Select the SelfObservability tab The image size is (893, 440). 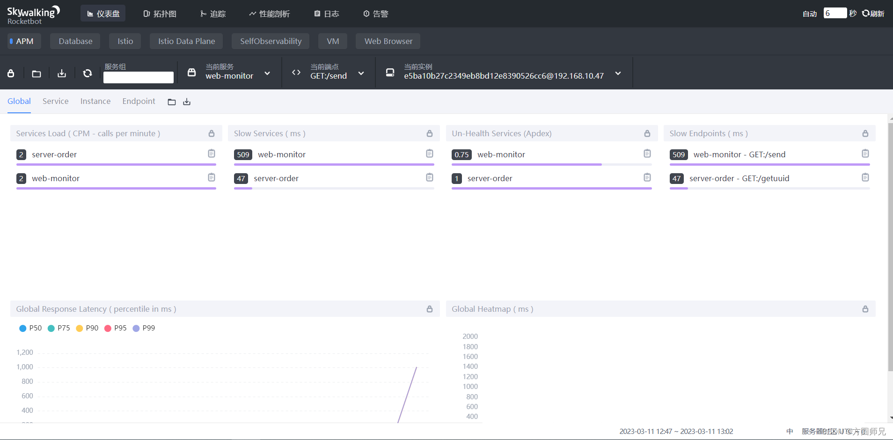coord(271,41)
